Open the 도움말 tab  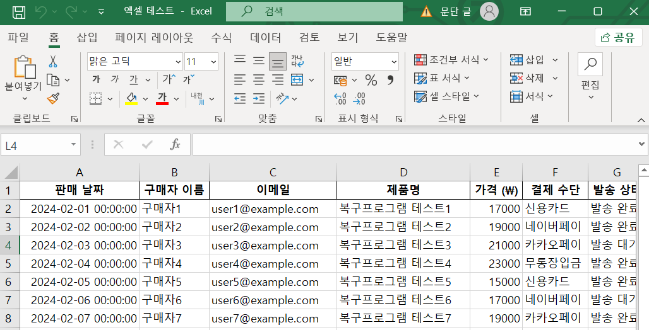[391, 38]
